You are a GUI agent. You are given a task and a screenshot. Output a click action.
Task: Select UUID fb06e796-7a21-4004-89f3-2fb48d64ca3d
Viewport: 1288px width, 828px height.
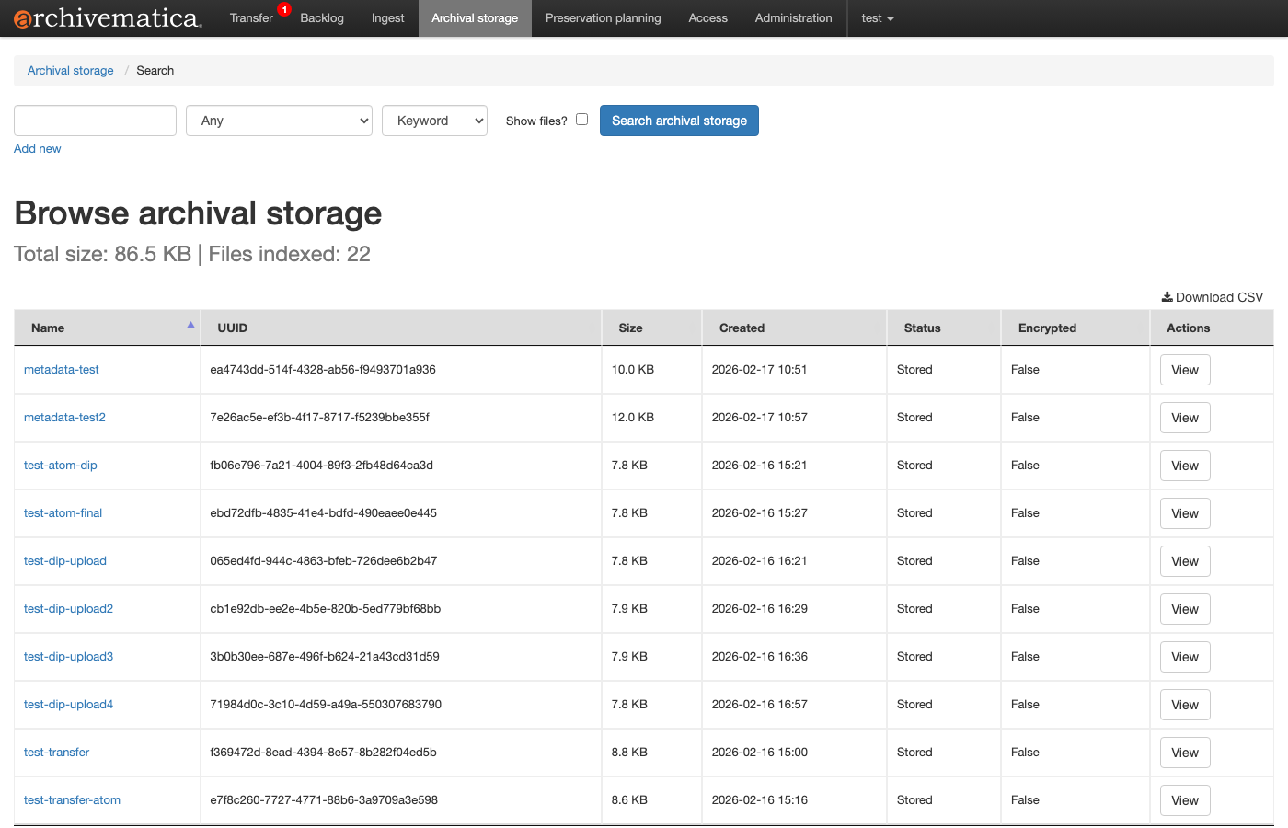(x=321, y=466)
